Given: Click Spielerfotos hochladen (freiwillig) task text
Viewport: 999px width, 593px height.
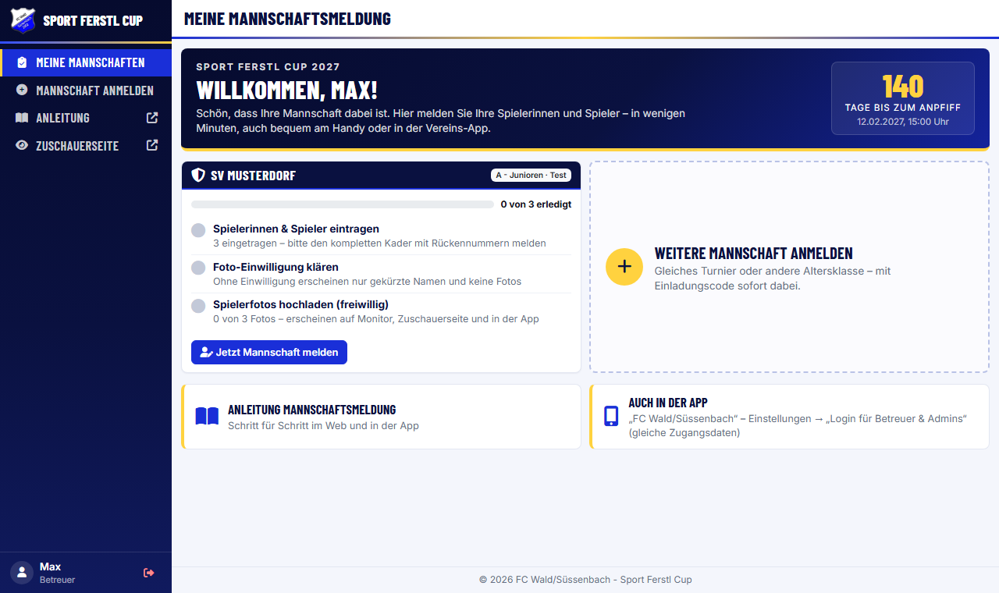Looking at the screenshot, I should (x=300, y=304).
